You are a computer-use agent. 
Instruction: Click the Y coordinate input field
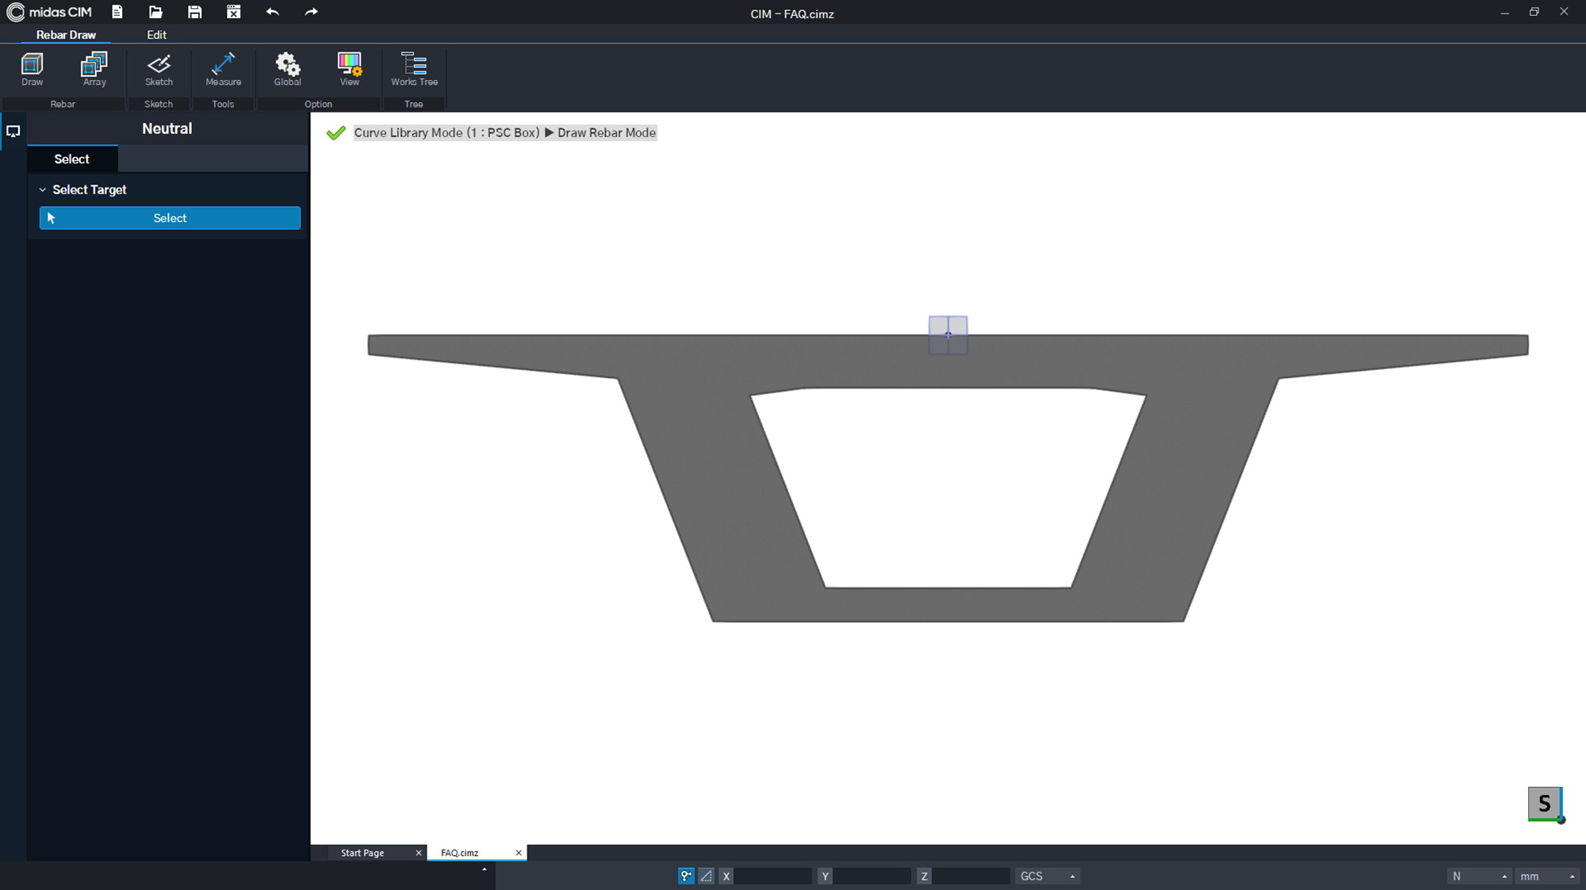872,876
